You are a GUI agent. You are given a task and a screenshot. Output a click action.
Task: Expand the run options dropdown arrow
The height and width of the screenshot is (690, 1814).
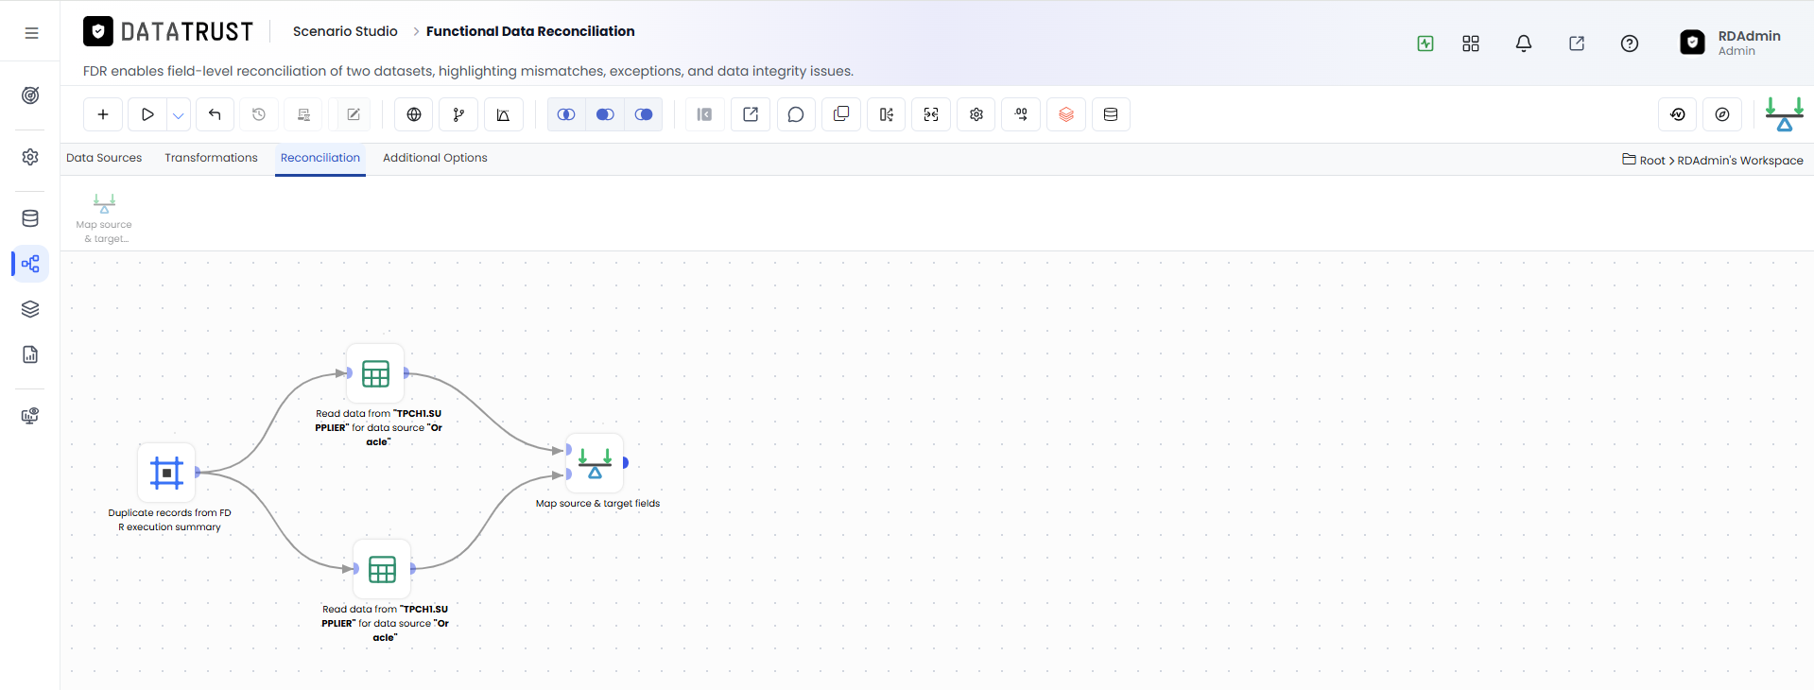179,114
